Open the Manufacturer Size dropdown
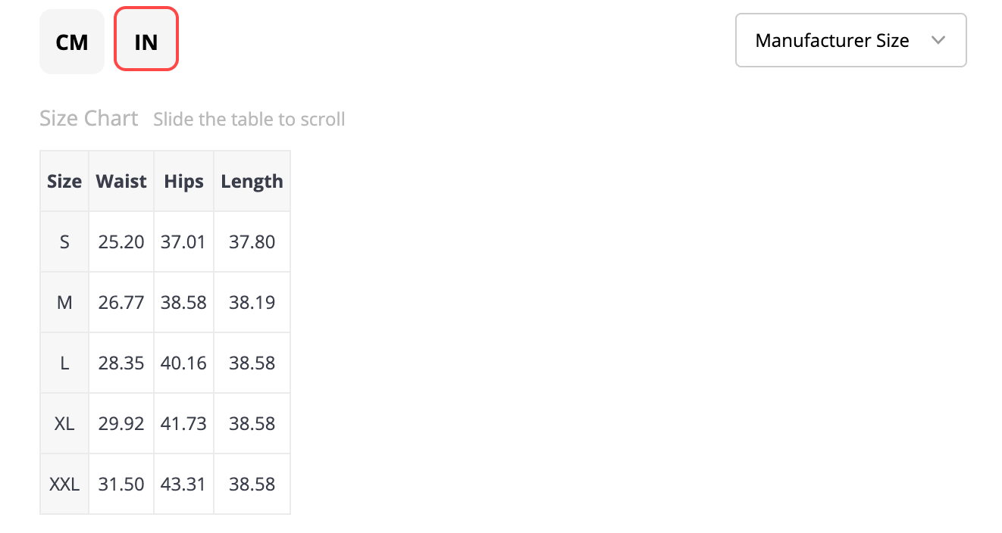The height and width of the screenshot is (533, 1002). click(x=851, y=40)
